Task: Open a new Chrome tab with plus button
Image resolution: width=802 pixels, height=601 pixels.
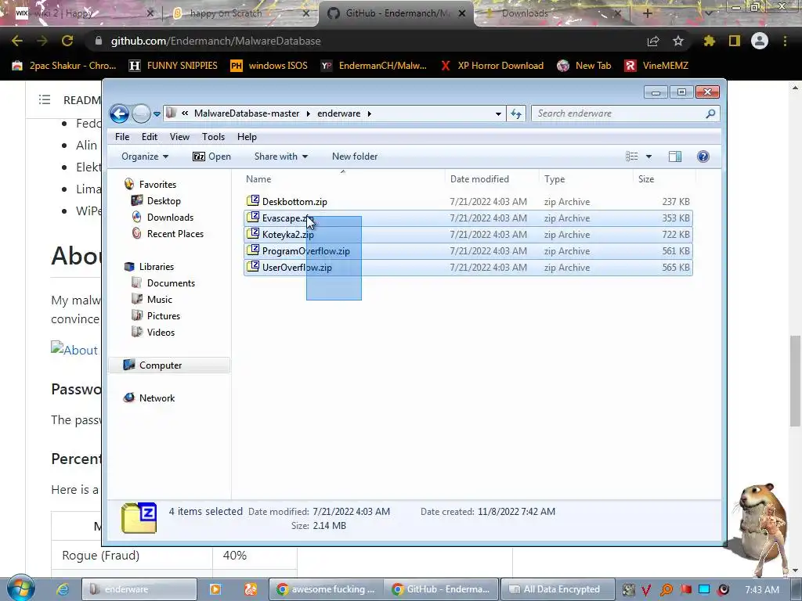Action: coord(647,13)
